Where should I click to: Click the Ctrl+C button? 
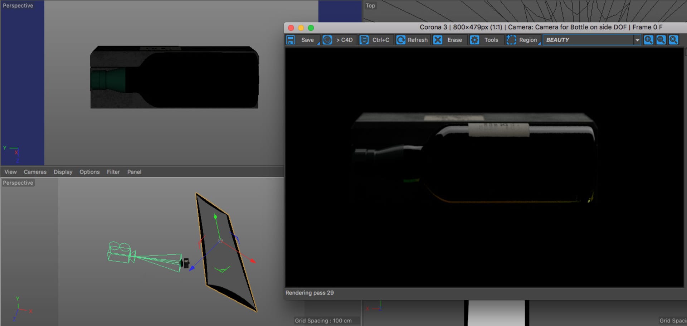[381, 40]
